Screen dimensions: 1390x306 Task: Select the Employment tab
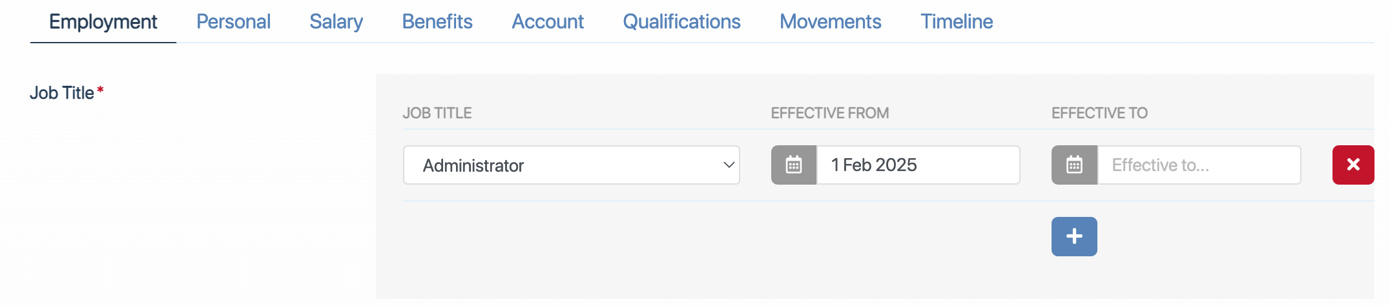click(x=103, y=22)
